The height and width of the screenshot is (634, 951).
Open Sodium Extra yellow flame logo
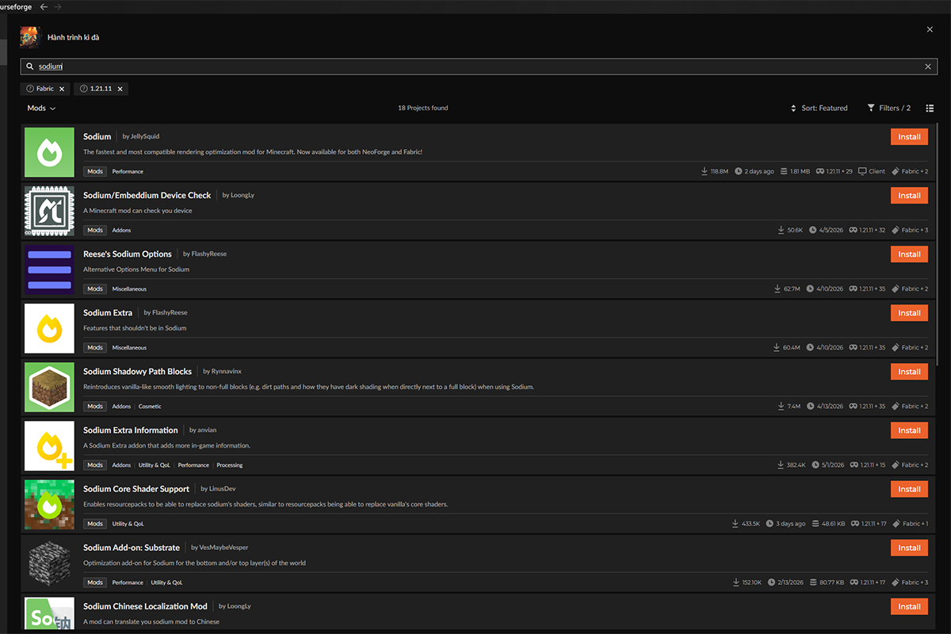click(49, 328)
